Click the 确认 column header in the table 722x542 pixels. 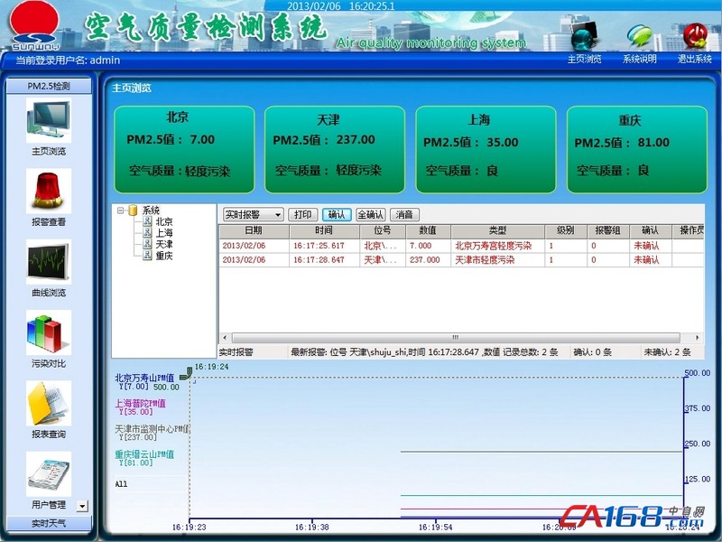[x=650, y=231]
